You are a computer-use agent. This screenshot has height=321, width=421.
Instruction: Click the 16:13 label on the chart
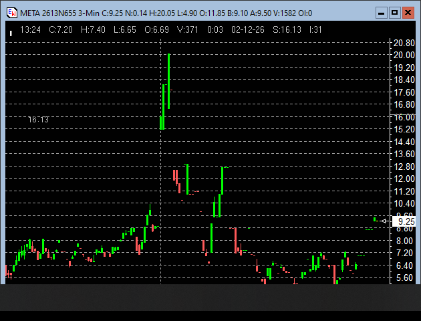click(x=38, y=120)
